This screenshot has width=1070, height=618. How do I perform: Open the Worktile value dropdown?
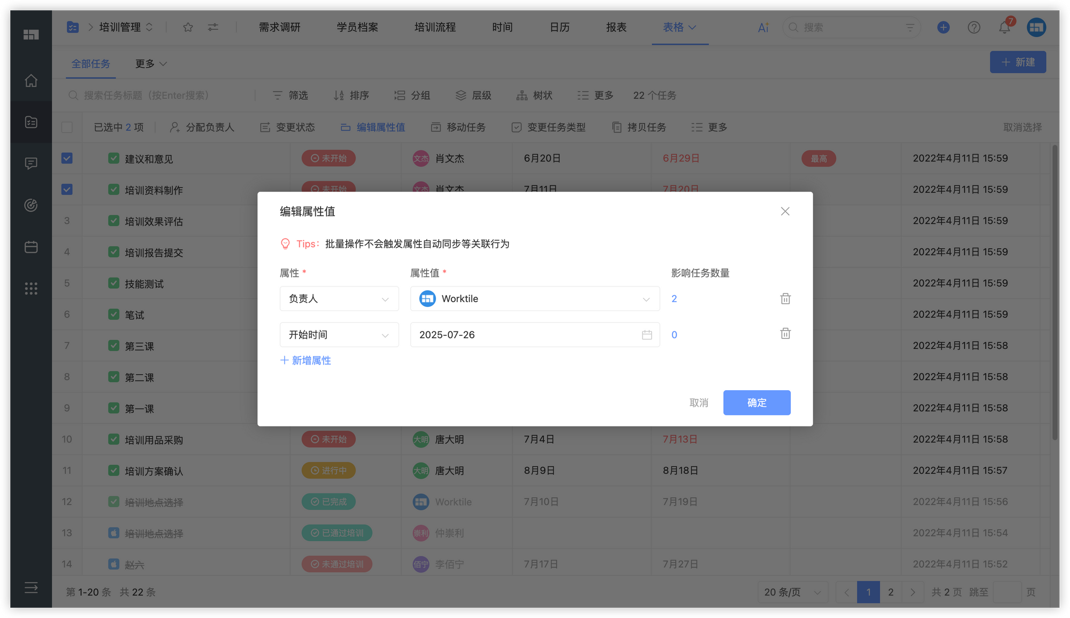(534, 299)
